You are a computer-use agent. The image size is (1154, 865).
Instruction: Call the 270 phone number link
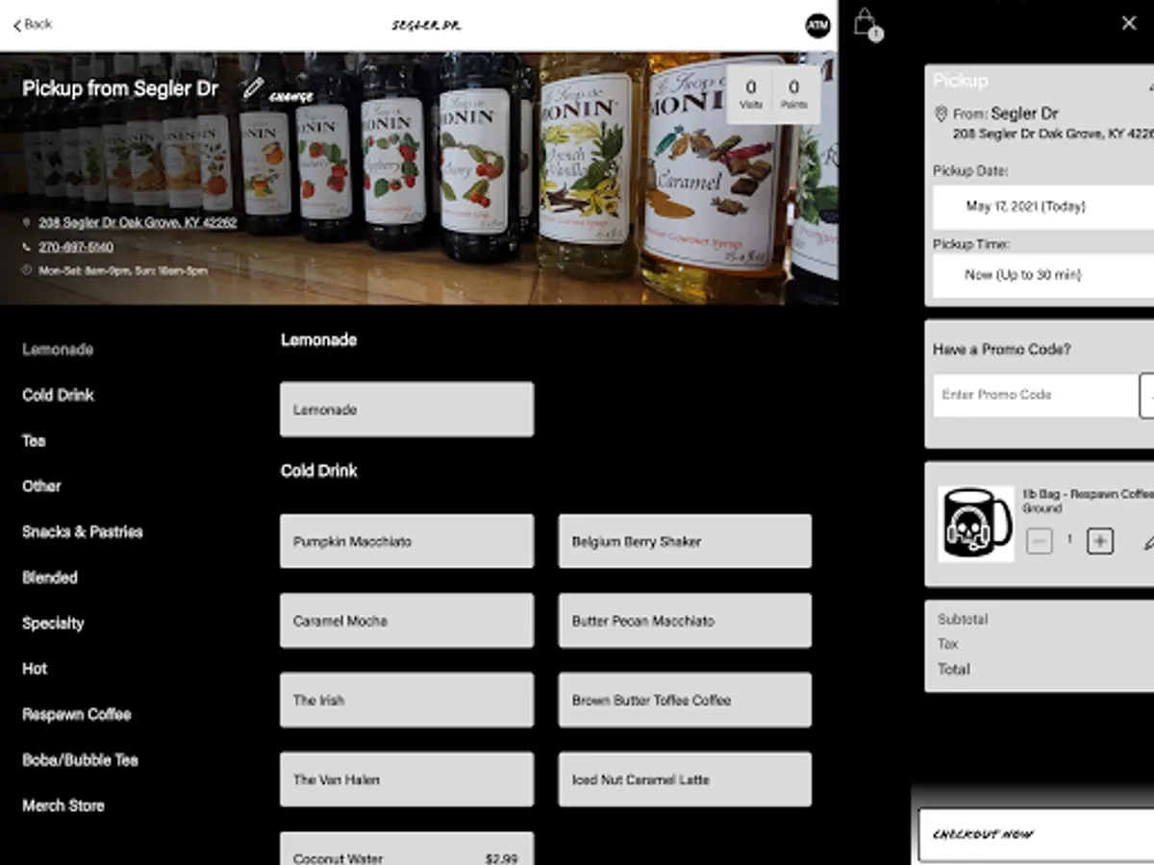pyautogui.click(x=76, y=247)
